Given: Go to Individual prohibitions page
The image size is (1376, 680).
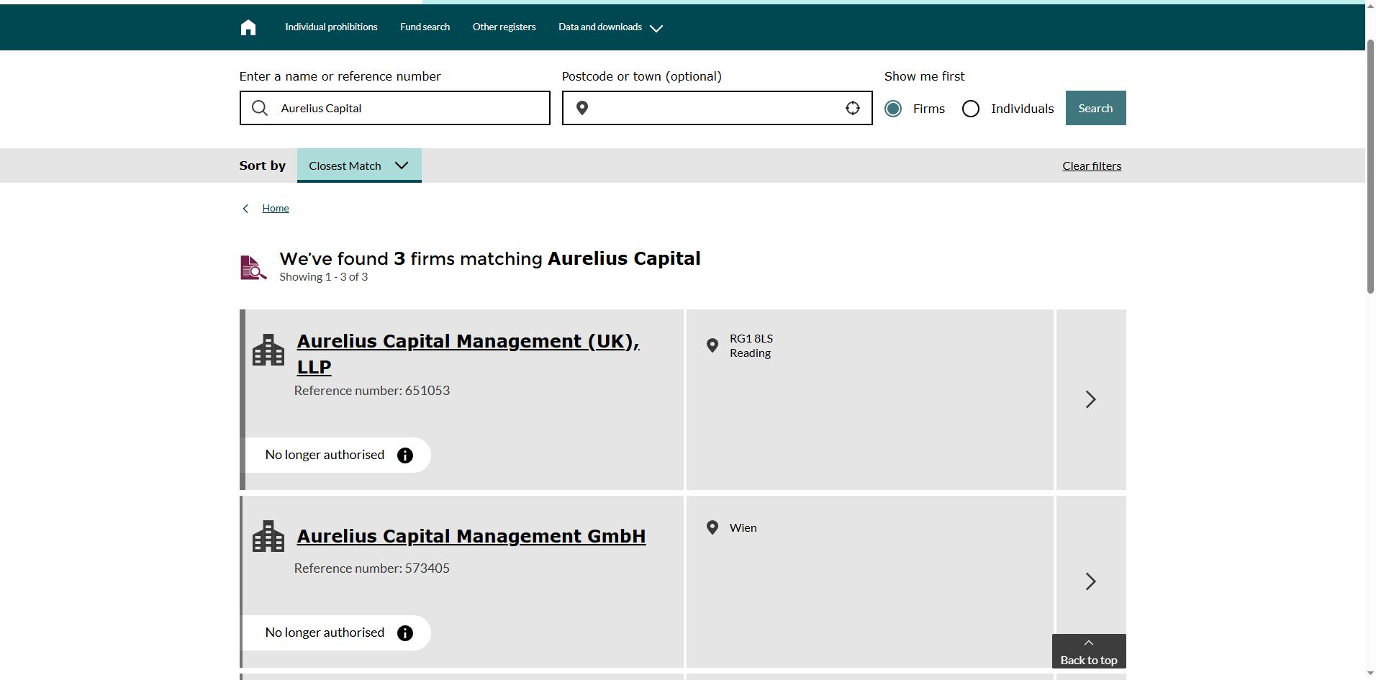Looking at the screenshot, I should tap(331, 27).
